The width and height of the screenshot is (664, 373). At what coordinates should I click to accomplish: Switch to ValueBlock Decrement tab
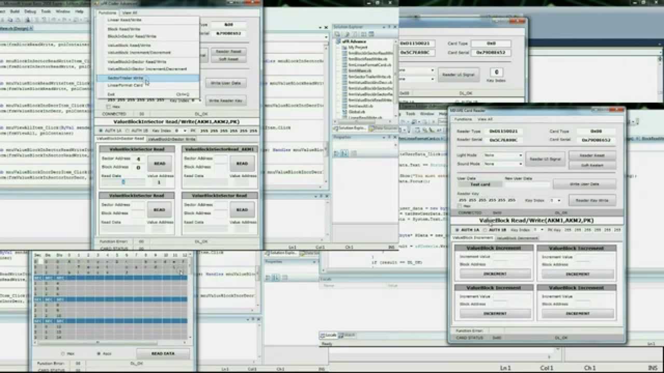518,238
